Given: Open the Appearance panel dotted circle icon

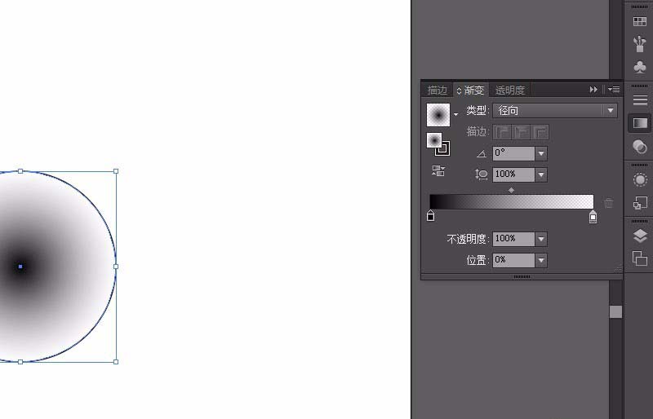Looking at the screenshot, I should (640, 180).
